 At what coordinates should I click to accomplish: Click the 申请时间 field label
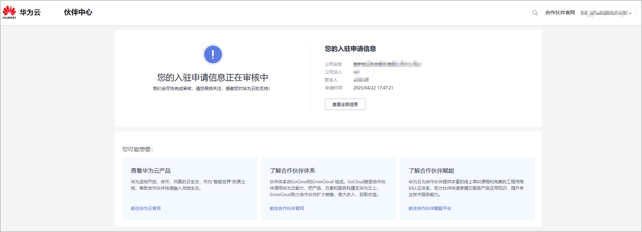point(333,88)
